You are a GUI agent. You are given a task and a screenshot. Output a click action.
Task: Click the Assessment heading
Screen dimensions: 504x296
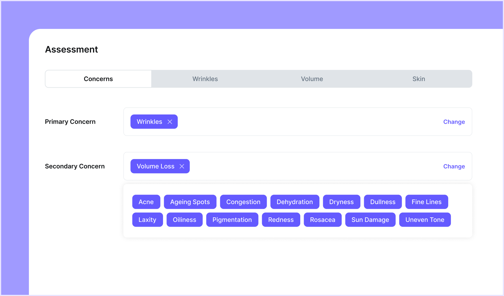click(x=72, y=49)
